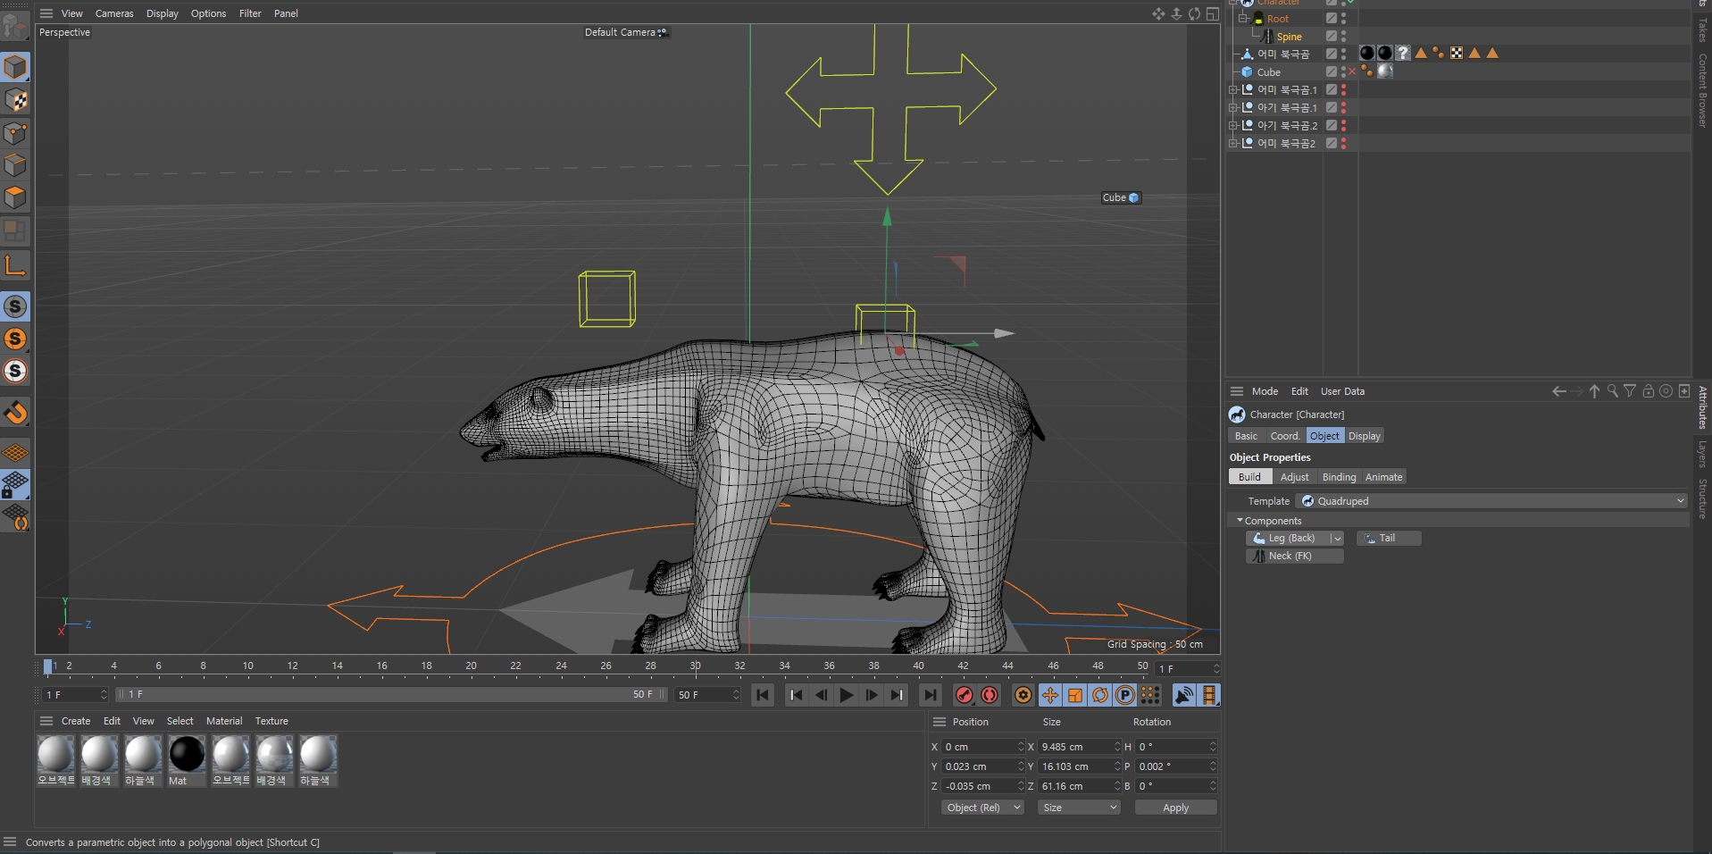The height and width of the screenshot is (854, 1712).
Task: Click the up arrow in Attributes
Action: (x=1594, y=391)
